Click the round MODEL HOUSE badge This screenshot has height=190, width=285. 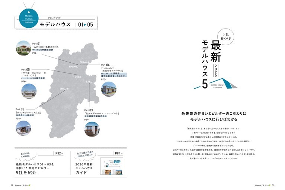click(x=29, y=18)
